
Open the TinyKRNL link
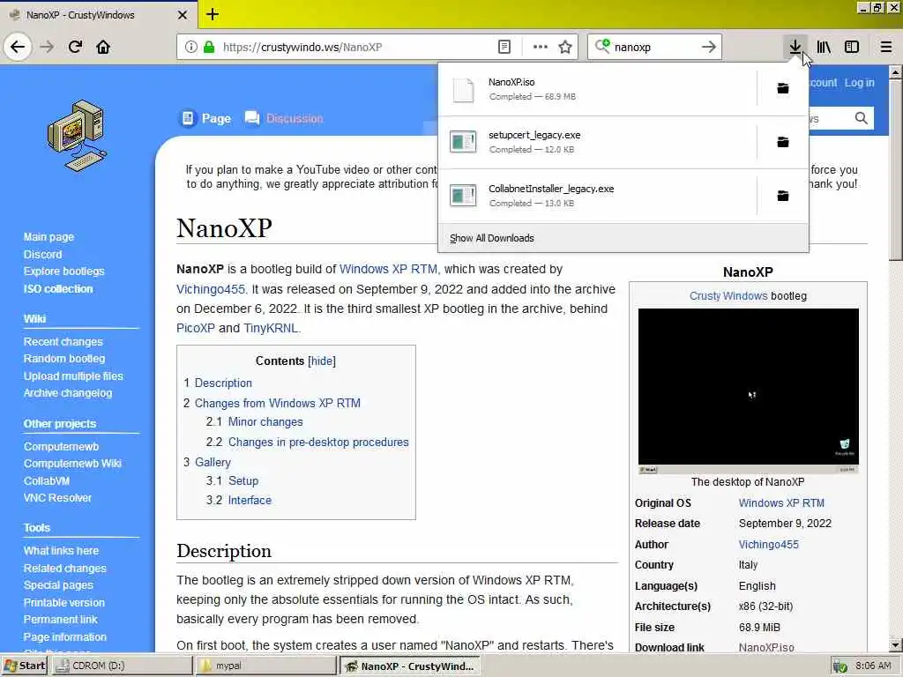click(x=271, y=328)
